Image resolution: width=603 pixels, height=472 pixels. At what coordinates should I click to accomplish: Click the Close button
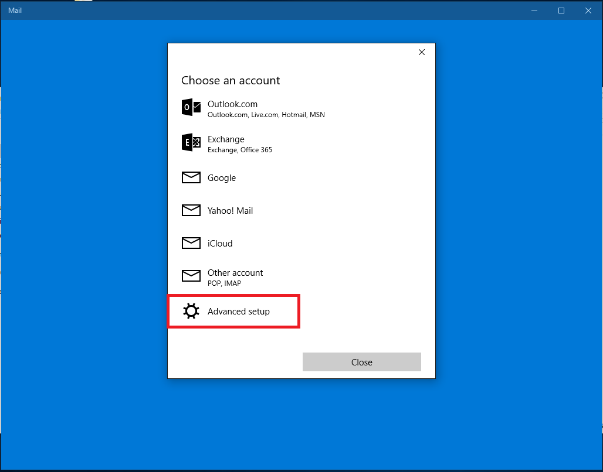click(362, 362)
